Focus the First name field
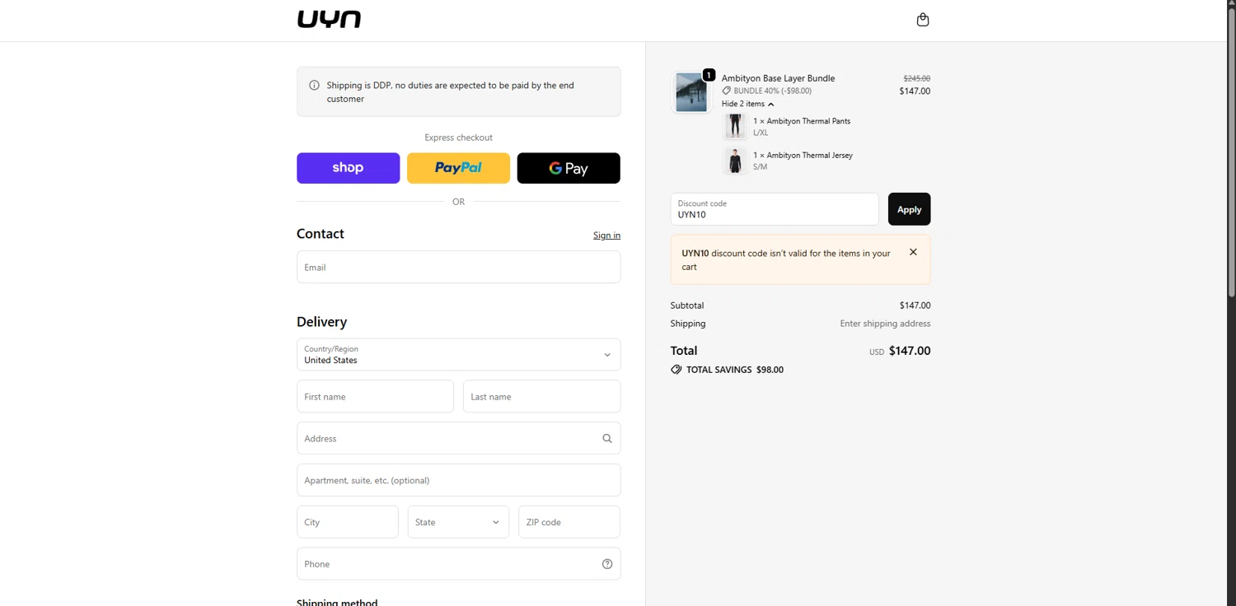 click(x=375, y=396)
